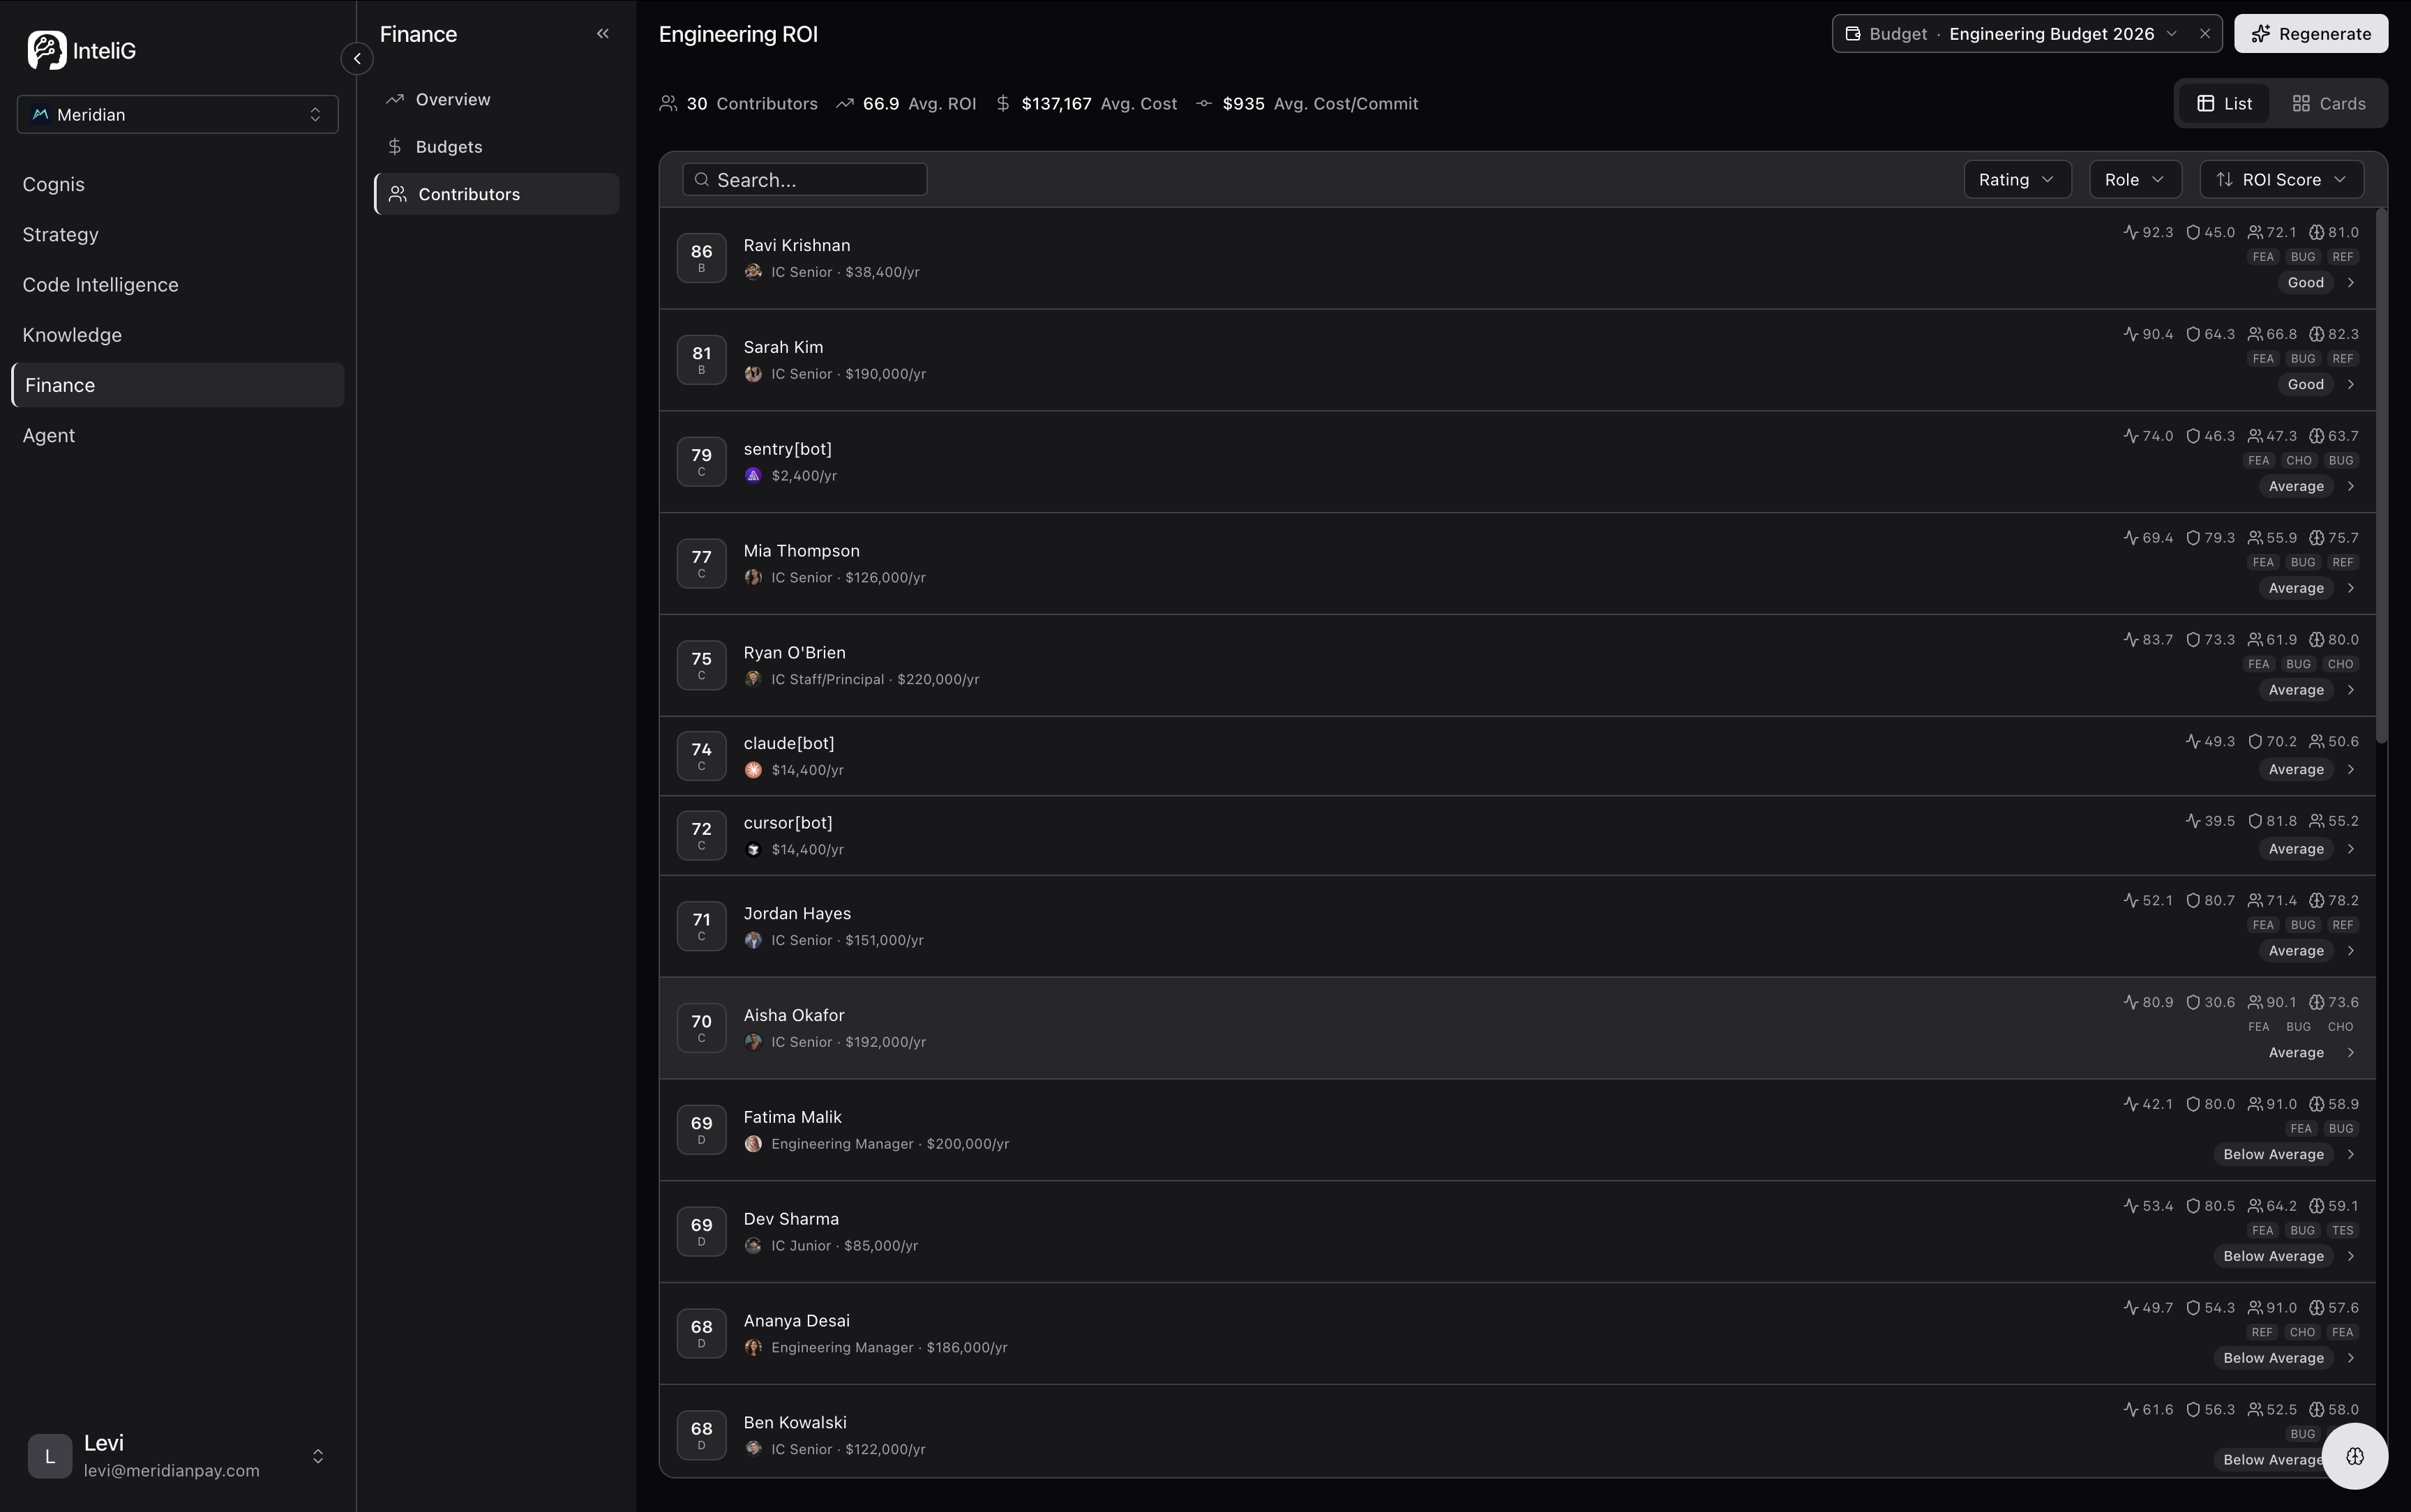Collapse the Finance panel double-chevron
Image resolution: width=2411 pixels, height=1512 pixels.
(x=603, y=34)
